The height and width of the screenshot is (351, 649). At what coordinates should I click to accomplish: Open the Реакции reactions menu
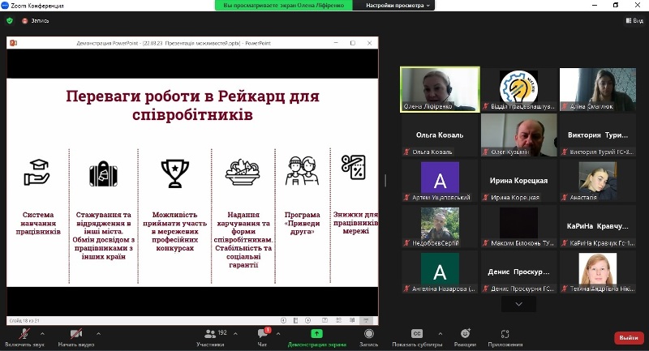coord(465,337)
